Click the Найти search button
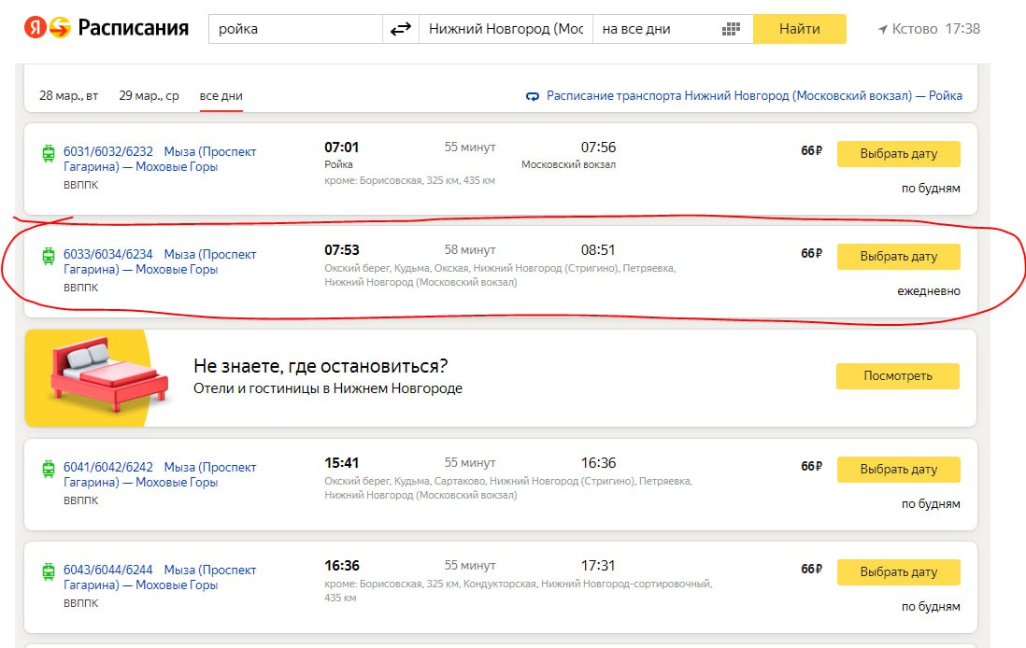The width and height of the screenshot is (1026, 648). click(800, 29)
